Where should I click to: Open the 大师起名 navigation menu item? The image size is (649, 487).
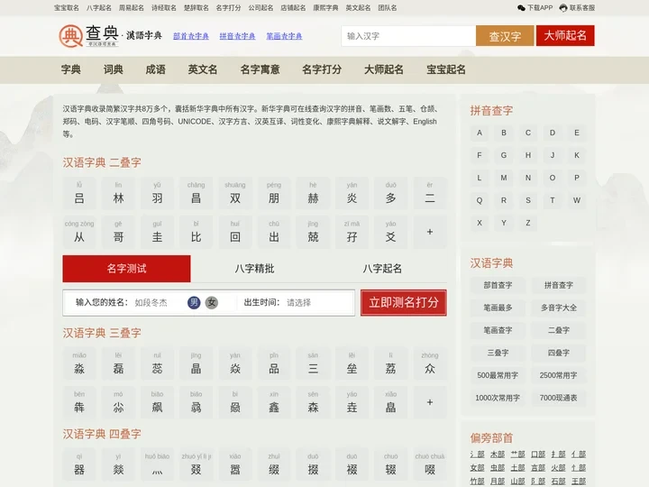(x=384, y=69)
